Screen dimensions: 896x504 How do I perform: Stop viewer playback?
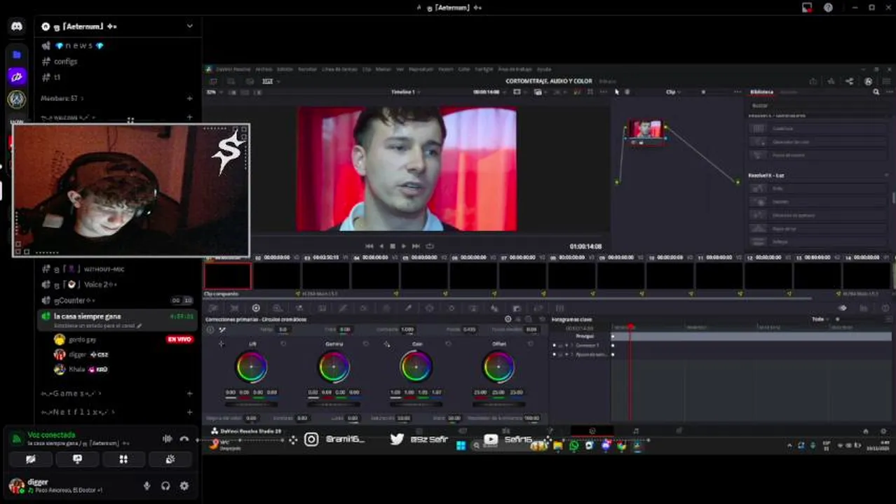pyautogui.click(x=393, y=246)
